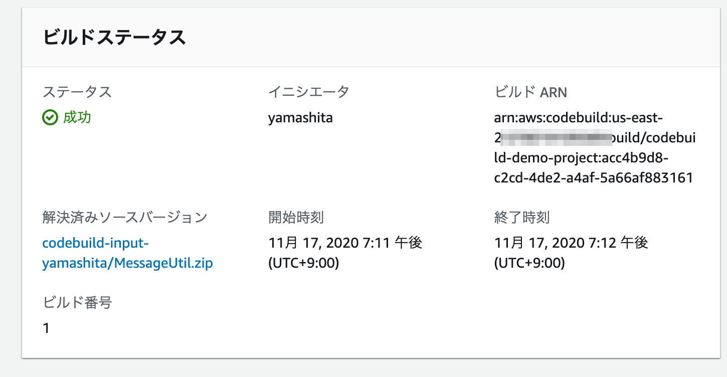Select the 成功 status text

[x=77, y=118]
